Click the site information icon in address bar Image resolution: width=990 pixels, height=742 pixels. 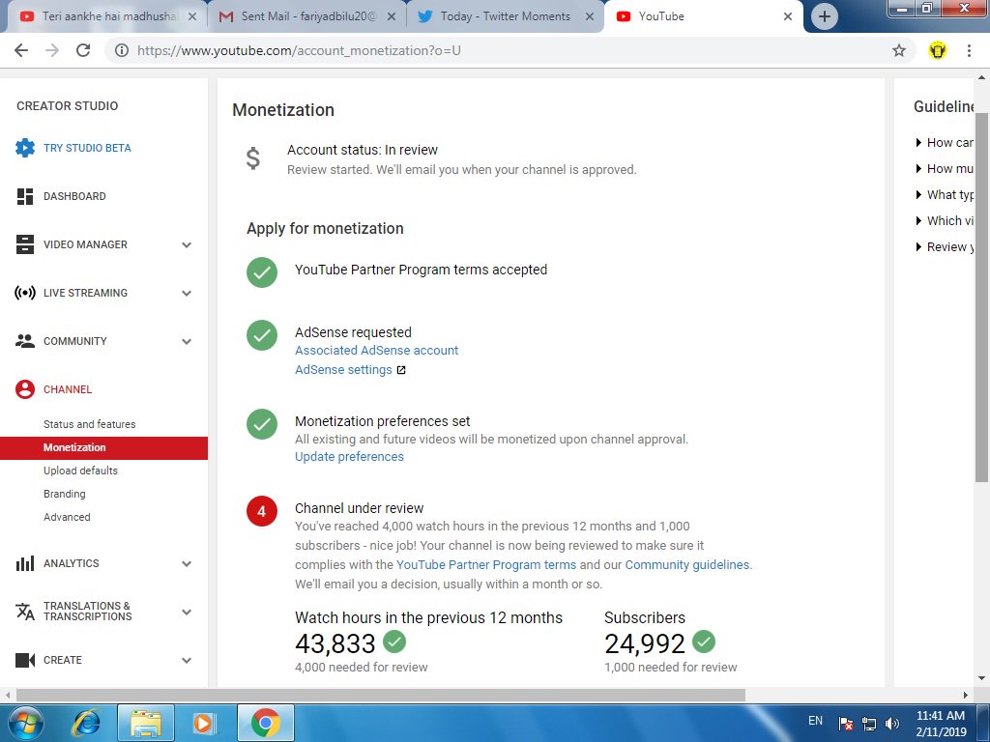point(121,50)
